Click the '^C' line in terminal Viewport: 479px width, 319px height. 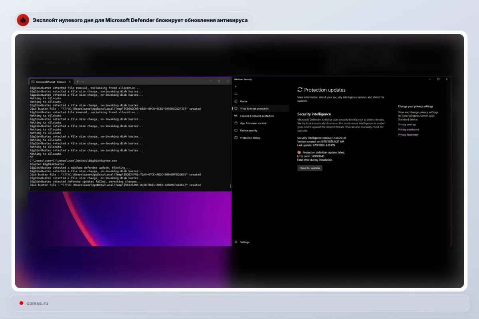pyautogui.click(x=32, y=157)
